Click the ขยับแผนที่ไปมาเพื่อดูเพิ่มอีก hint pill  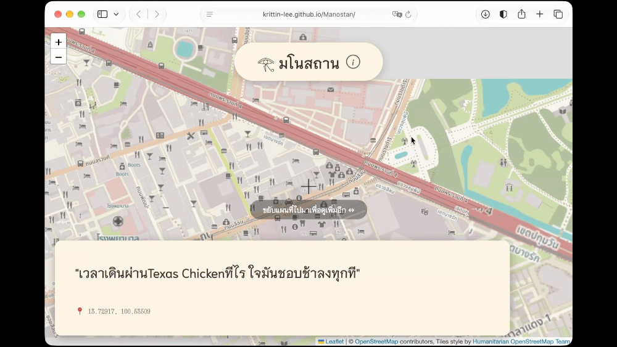point(308,210)
